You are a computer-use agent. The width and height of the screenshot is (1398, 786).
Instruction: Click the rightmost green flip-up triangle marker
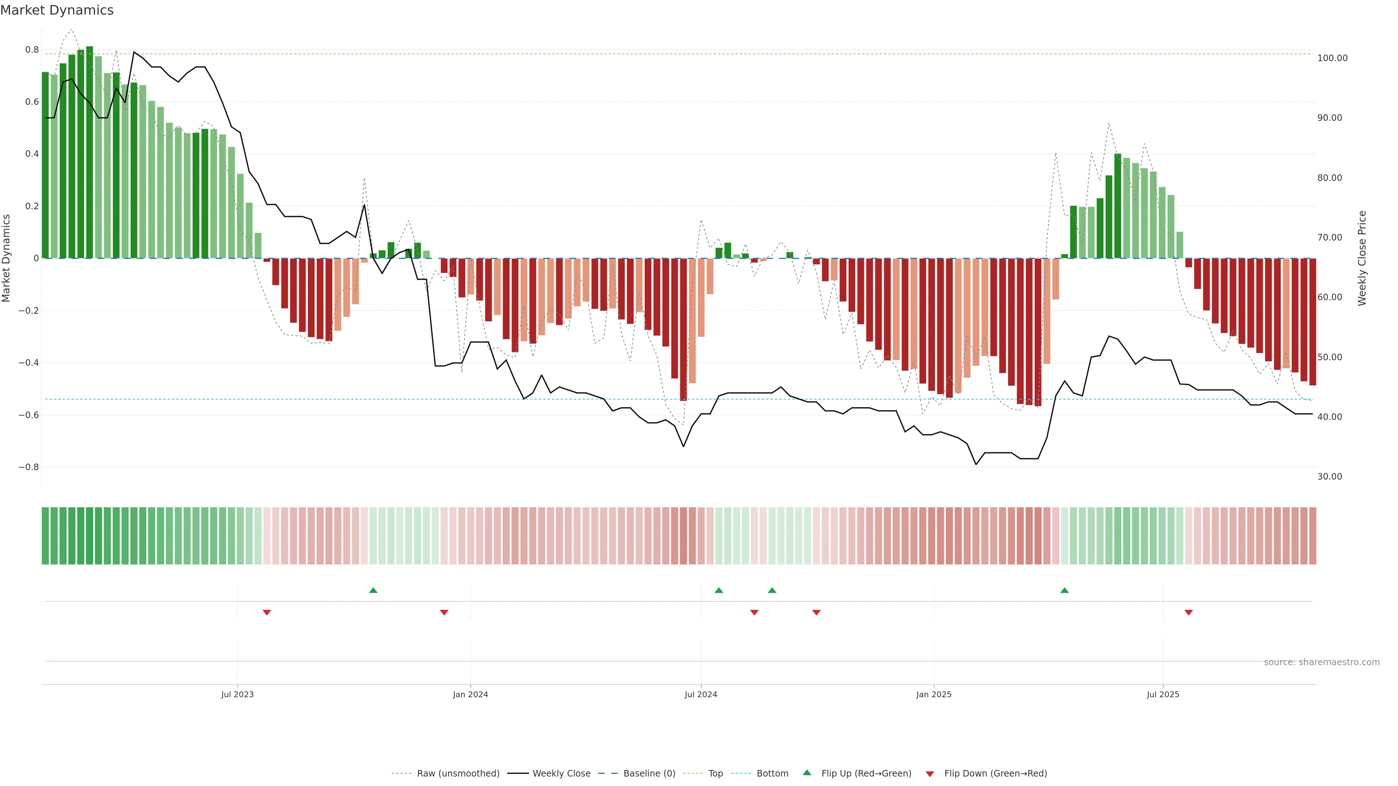(1064, 590)
